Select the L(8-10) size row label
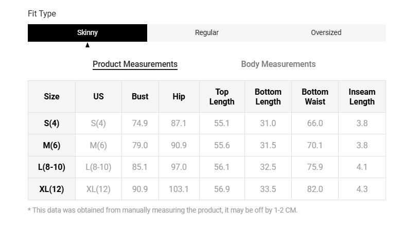405x226 pixels. coord(51,167)
